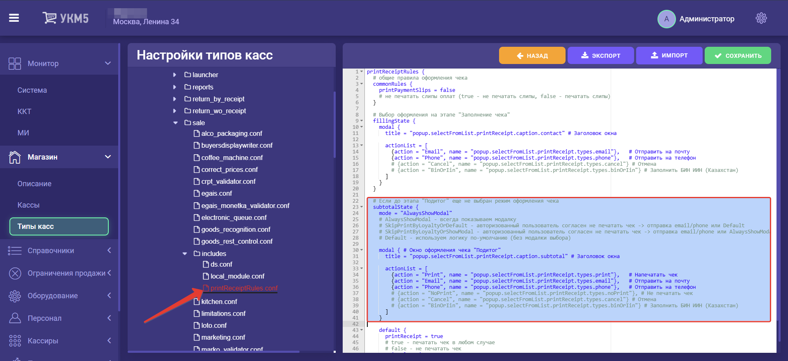Click the НАЗАД button
This screenshot has height=361, width=788.
[532, 55]
